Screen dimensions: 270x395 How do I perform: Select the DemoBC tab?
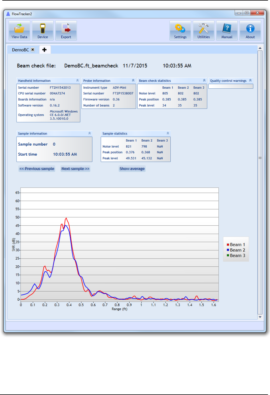(x=20, y=50)
